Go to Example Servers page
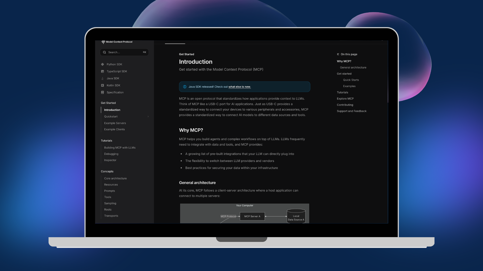This screenshot has width=483, height=271. [x=115, y=123]
